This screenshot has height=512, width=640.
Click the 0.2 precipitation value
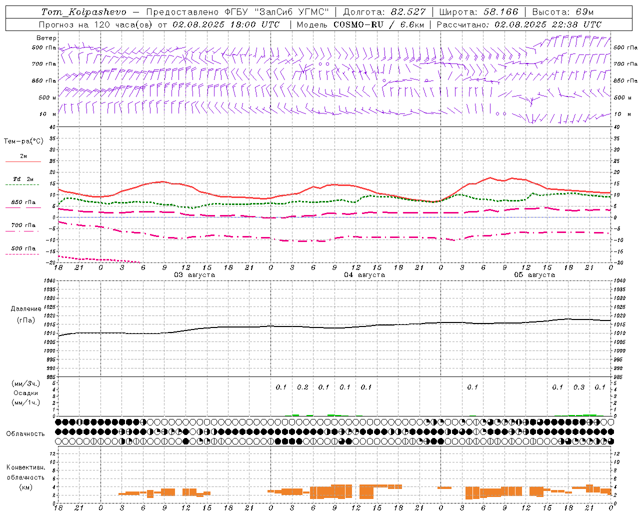click(x=302, y=387)
